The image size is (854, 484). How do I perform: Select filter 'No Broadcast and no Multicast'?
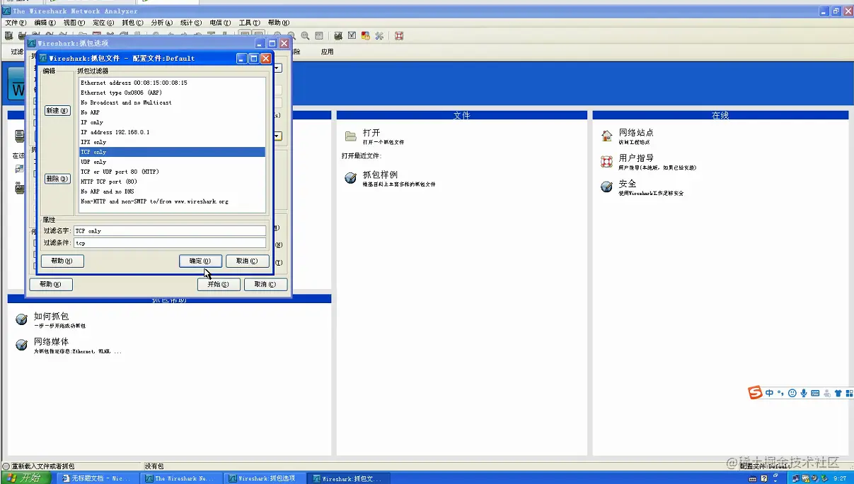172,102
